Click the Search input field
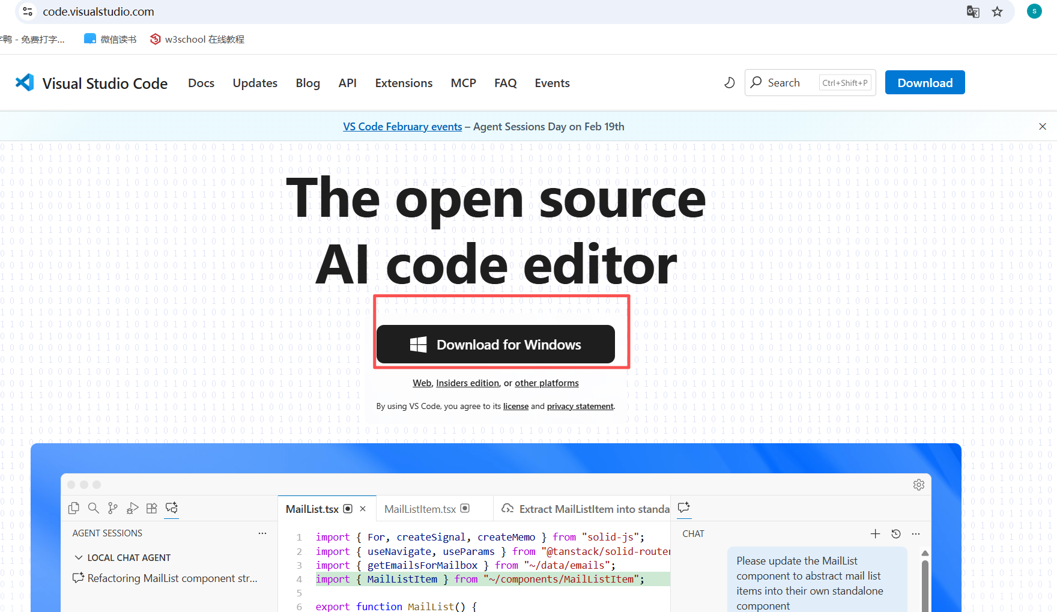The image size is (1057, 612). 810,82
